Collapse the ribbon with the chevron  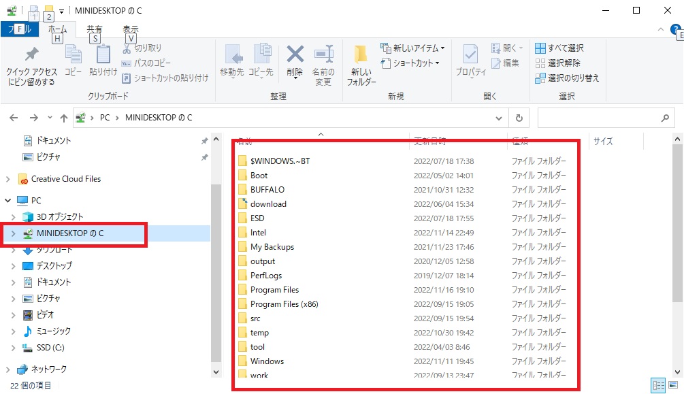click(660, 30)
